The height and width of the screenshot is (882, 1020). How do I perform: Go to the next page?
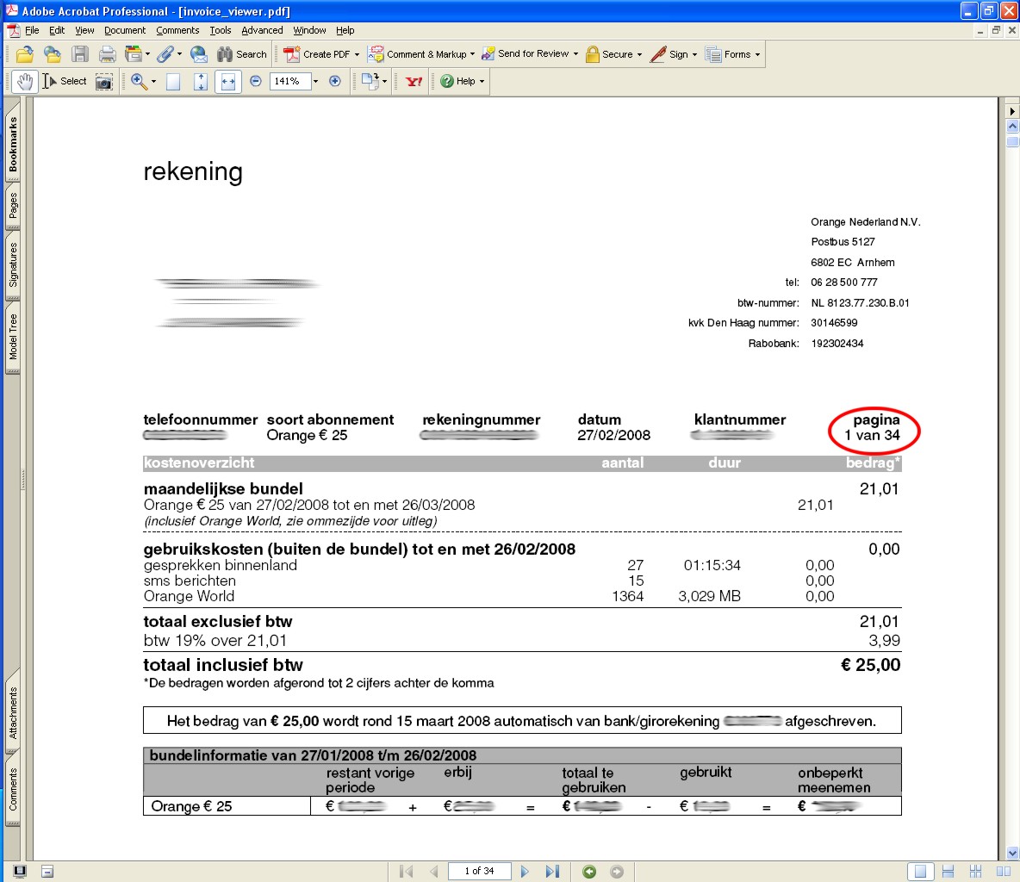525,872
